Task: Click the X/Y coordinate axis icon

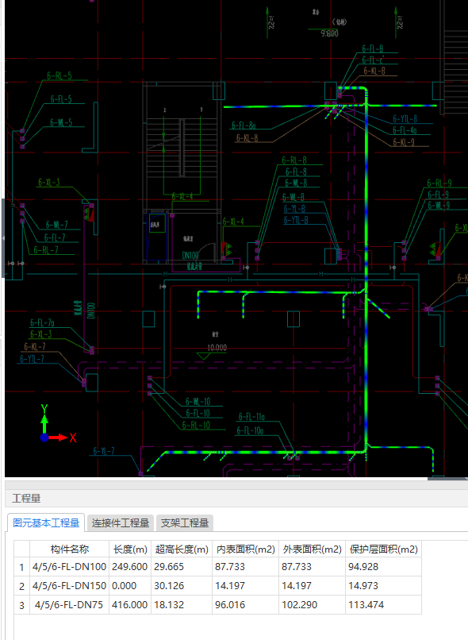Action: (x=58, y=424)
